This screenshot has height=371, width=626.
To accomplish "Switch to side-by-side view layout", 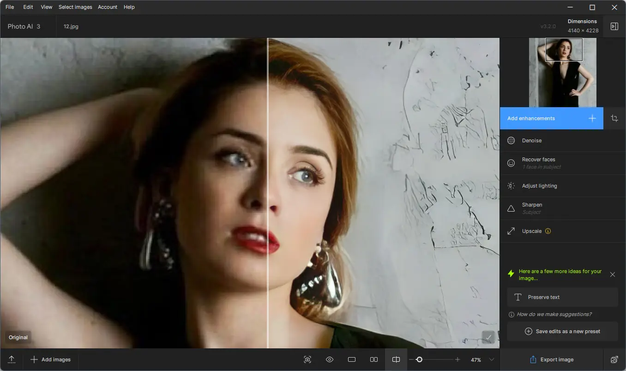I will (x=374, y=359).
